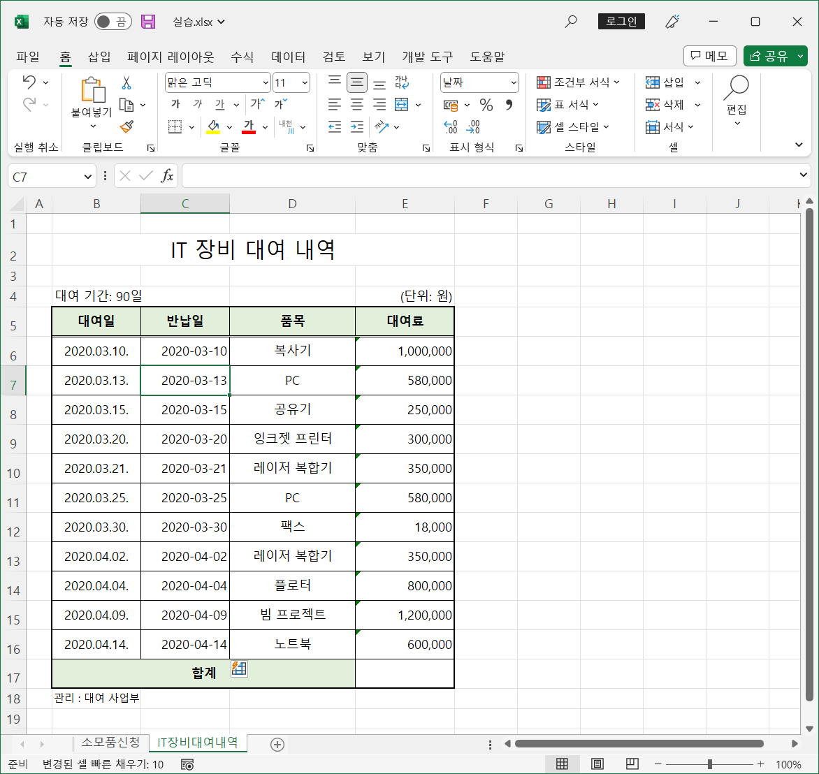Click the Auto Fill Options icon
The width and height of the screenshot is (819, 774).
point(239,669)
